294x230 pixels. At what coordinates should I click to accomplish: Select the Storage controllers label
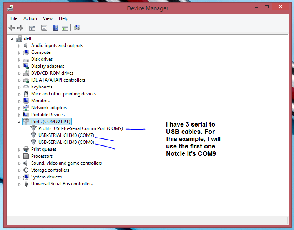[50, 170]
